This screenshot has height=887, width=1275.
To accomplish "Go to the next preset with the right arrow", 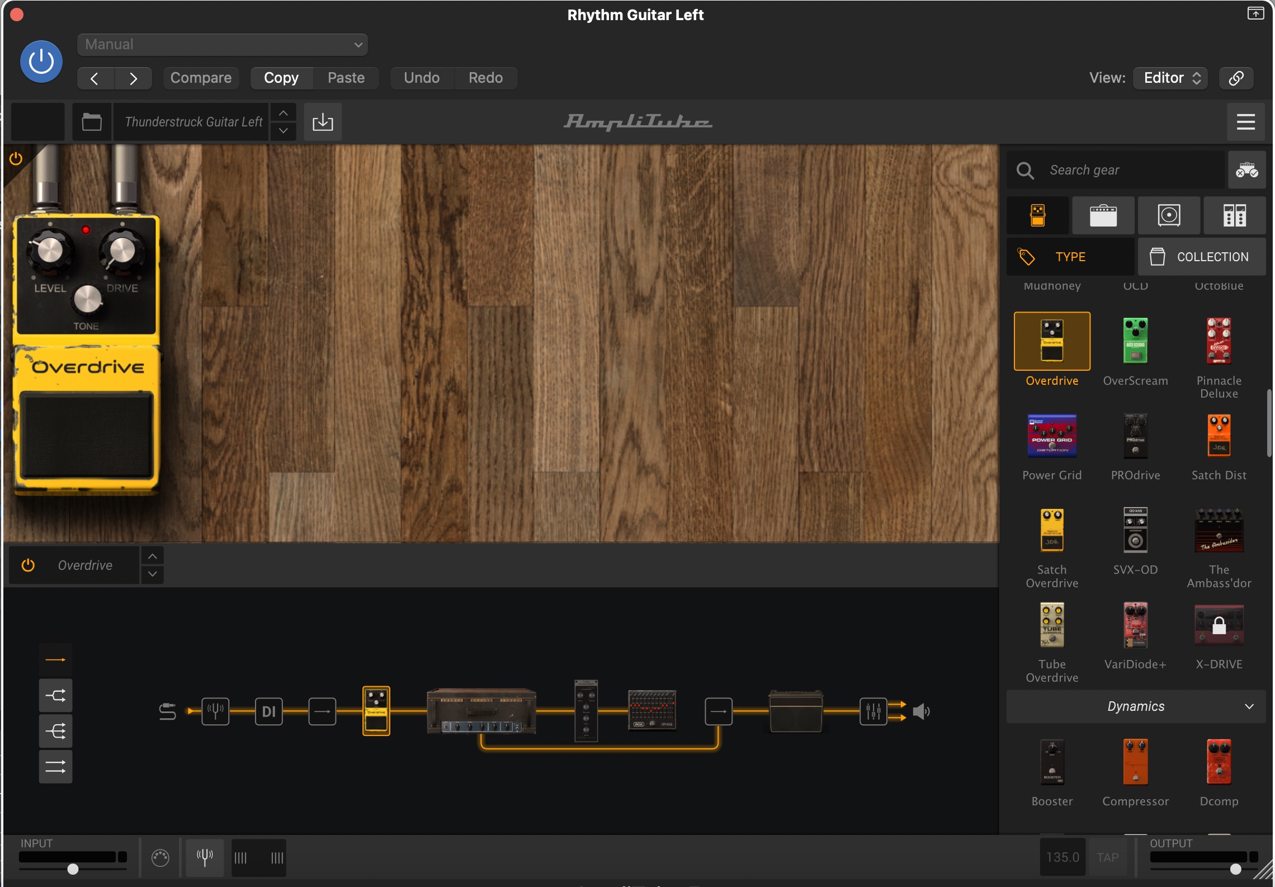I will 133,78.
